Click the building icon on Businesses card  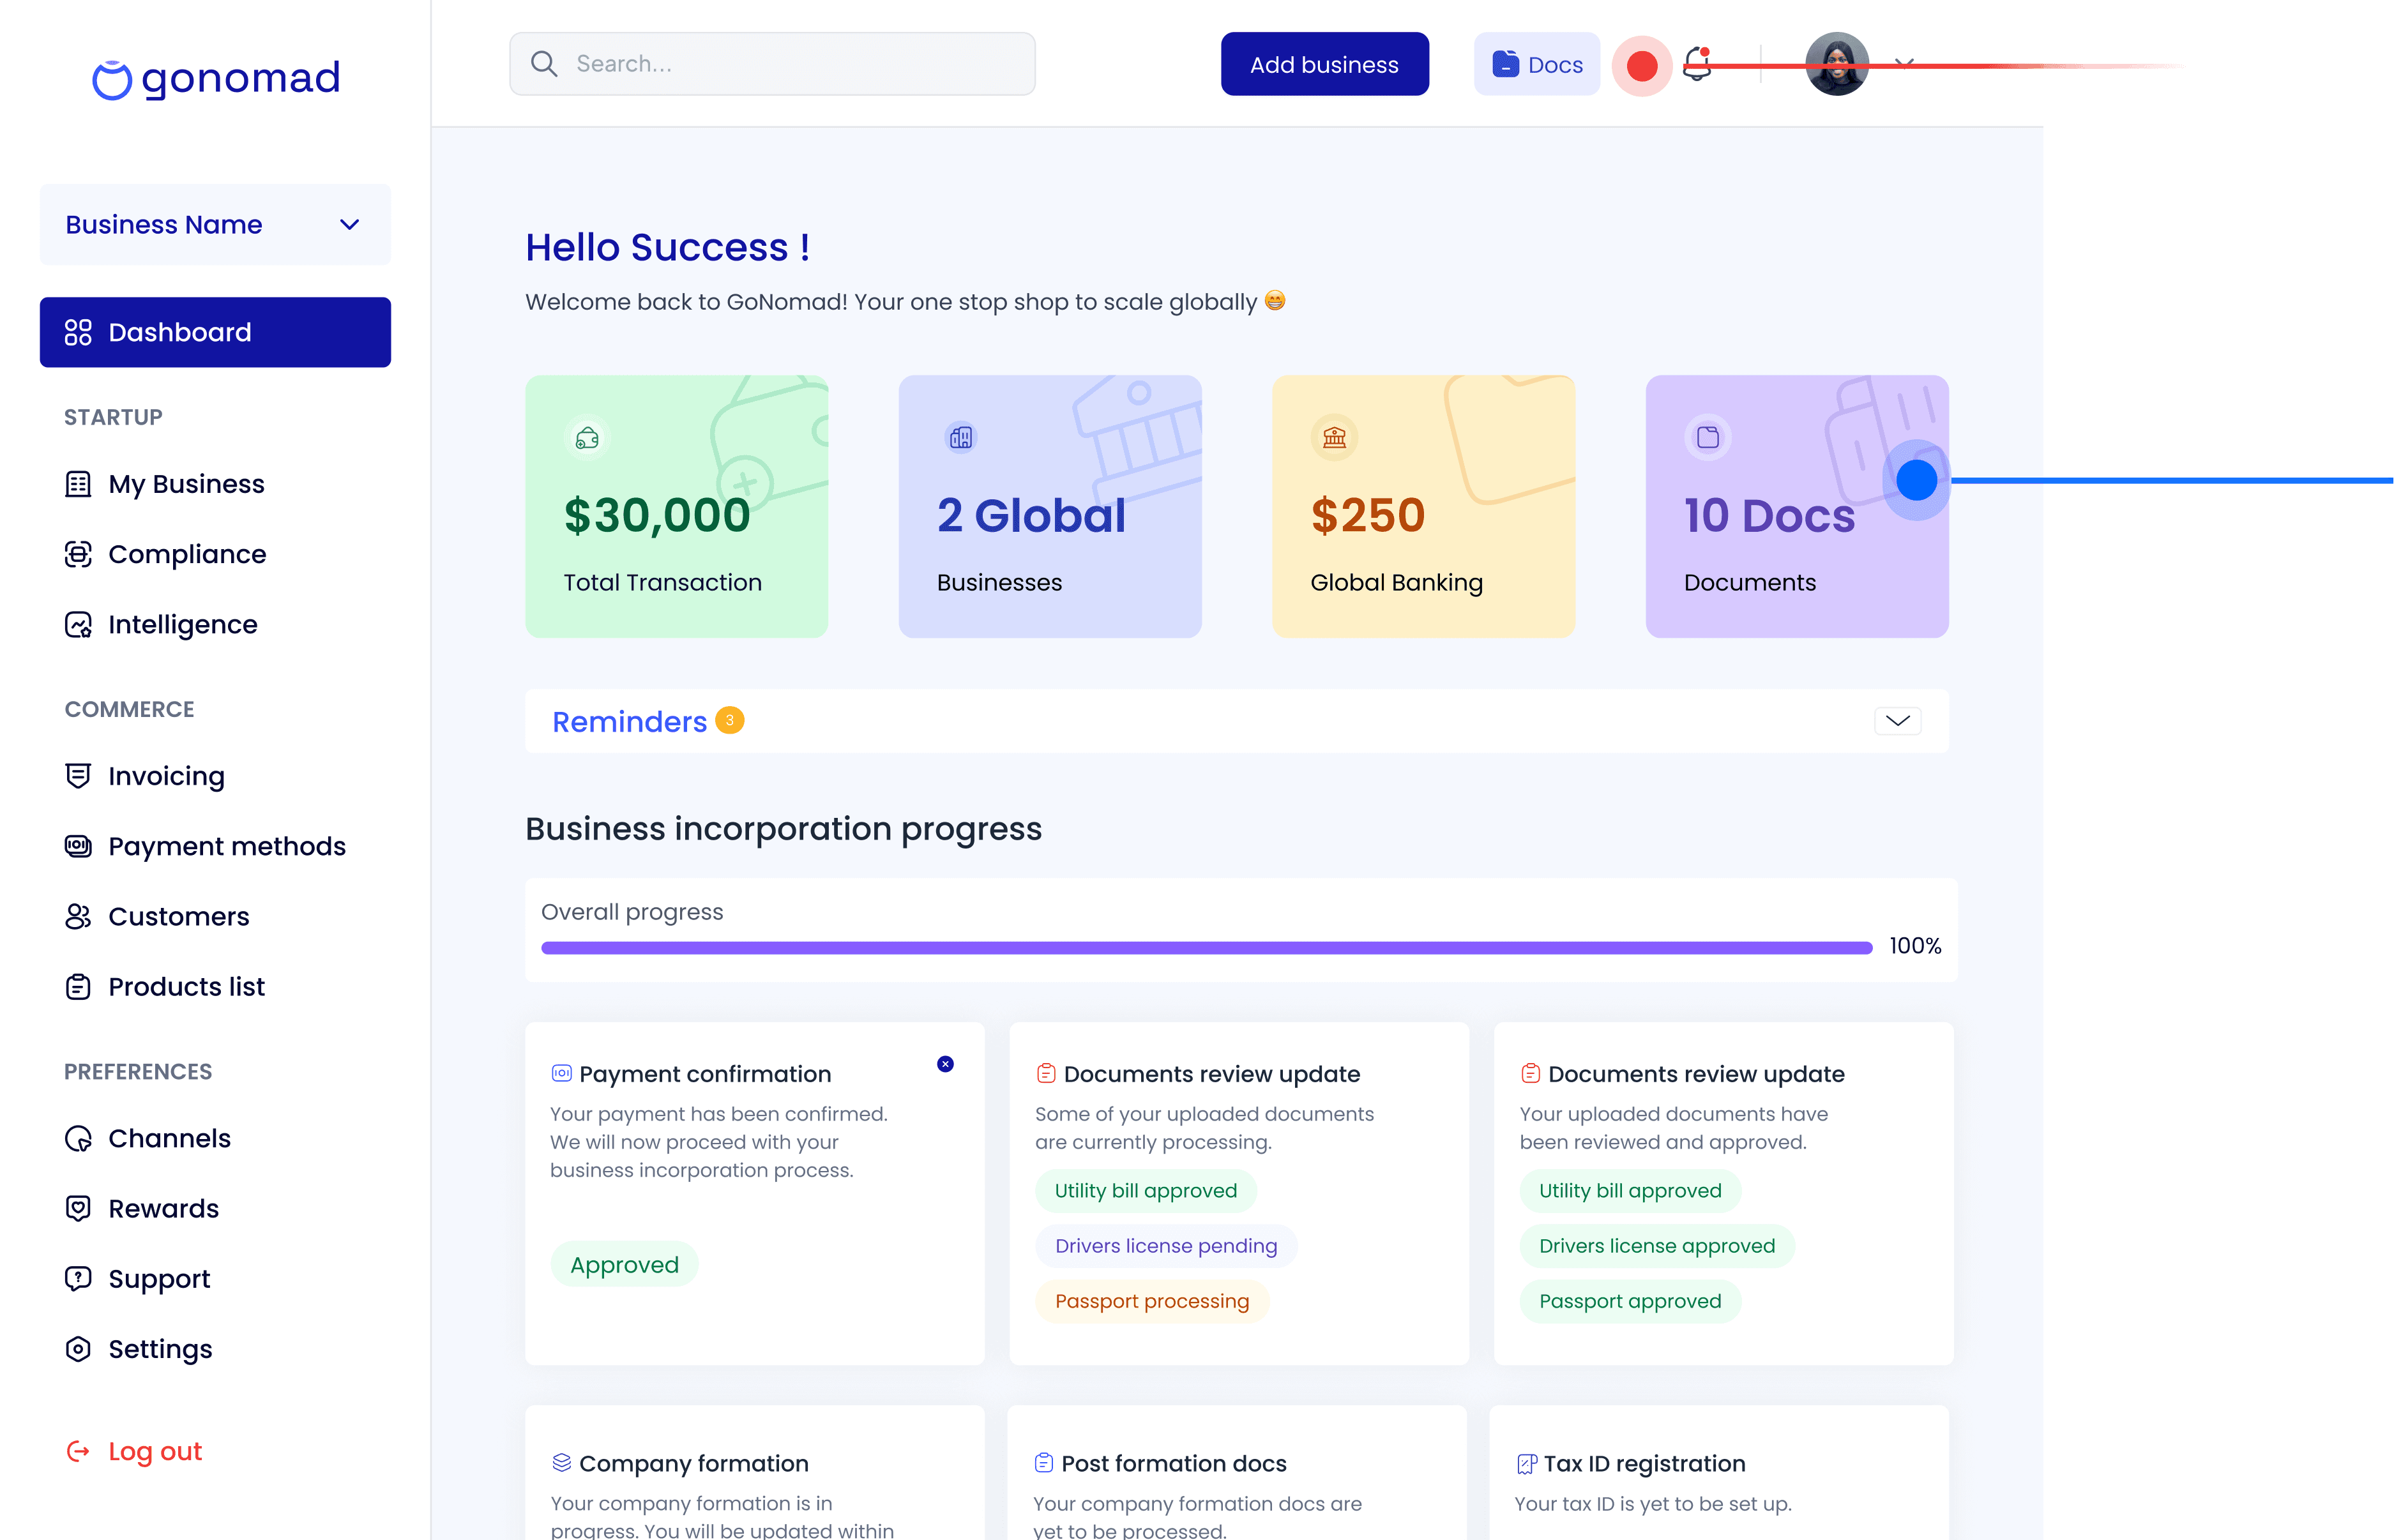(x=961, y=438)
